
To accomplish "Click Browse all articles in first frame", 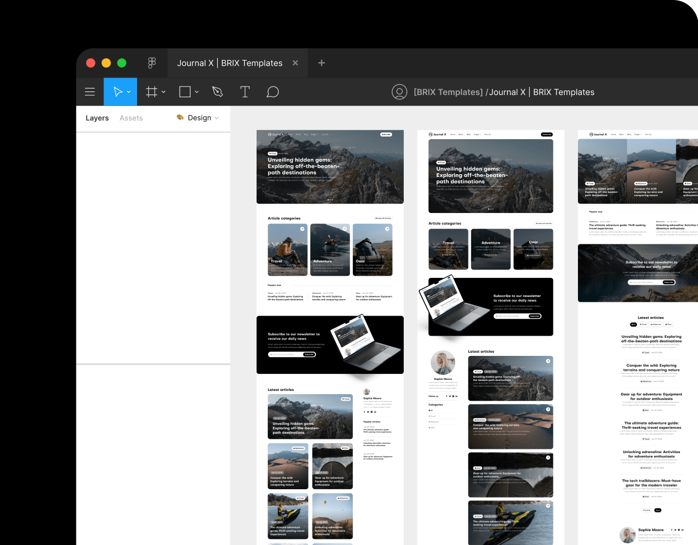I will point(383,218).
